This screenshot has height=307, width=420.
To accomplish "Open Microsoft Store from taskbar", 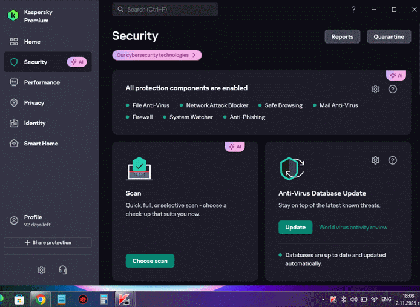I will (19, 299).
